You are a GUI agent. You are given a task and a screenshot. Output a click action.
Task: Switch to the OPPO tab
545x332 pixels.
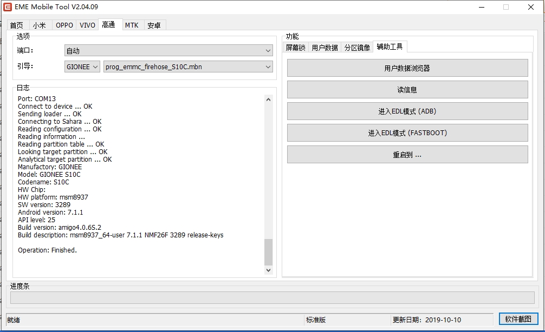64,25
